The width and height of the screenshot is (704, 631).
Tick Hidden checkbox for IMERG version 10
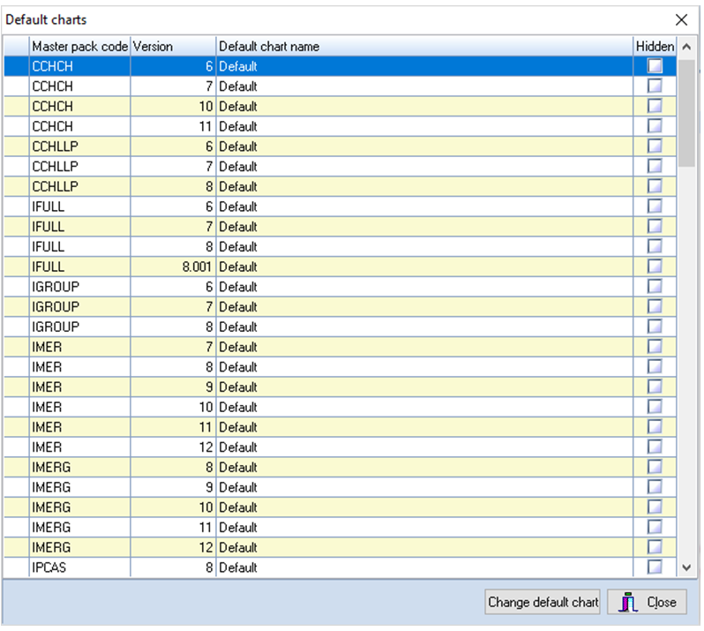(x=655, y=507)
